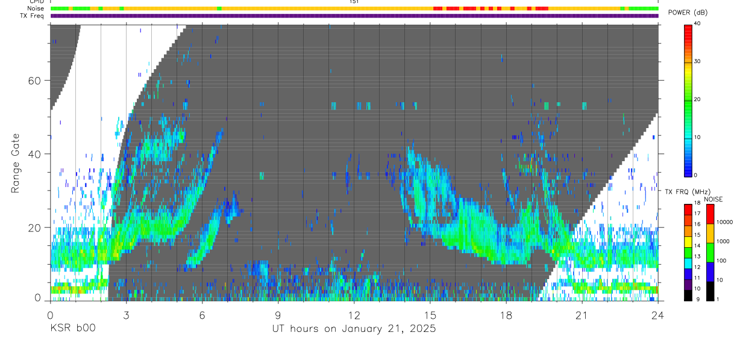The height and width of the screenshot is (341, 740).
Task: Click the "12" tick on the TX FRQ legend
Action: coord(697,267)
